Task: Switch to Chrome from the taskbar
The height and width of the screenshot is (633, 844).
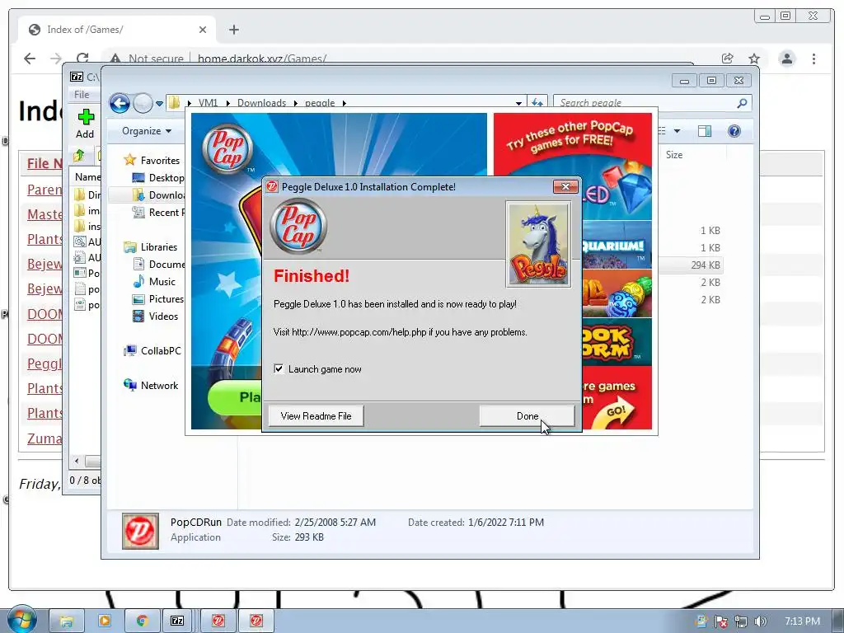Action: [x=142, y=621]
